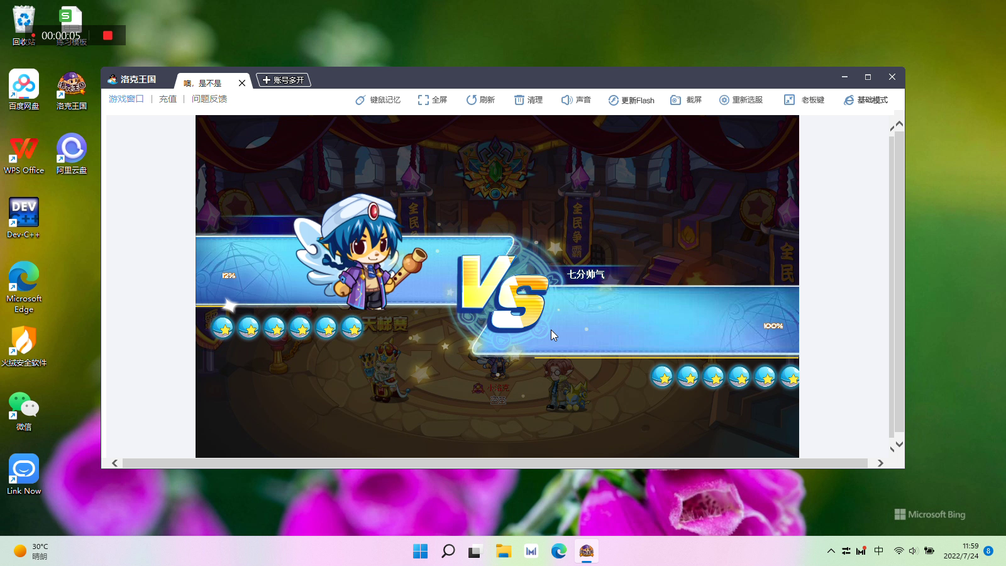
Task: Enter fullscreen with 全屏 button
Action: coord(433,100)
